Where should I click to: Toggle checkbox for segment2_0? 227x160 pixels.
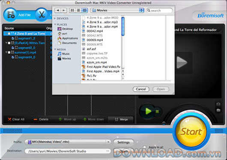[x=13, y=48]
